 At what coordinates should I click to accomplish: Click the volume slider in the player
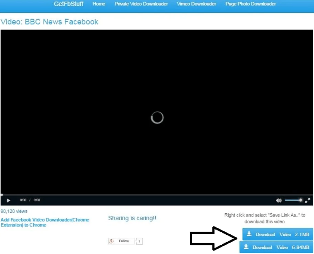click(x=293, y=200)
